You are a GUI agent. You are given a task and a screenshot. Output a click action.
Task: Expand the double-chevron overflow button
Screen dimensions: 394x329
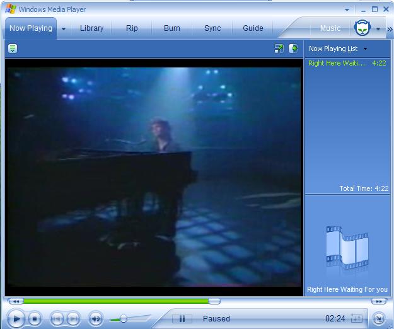(390, 30)
